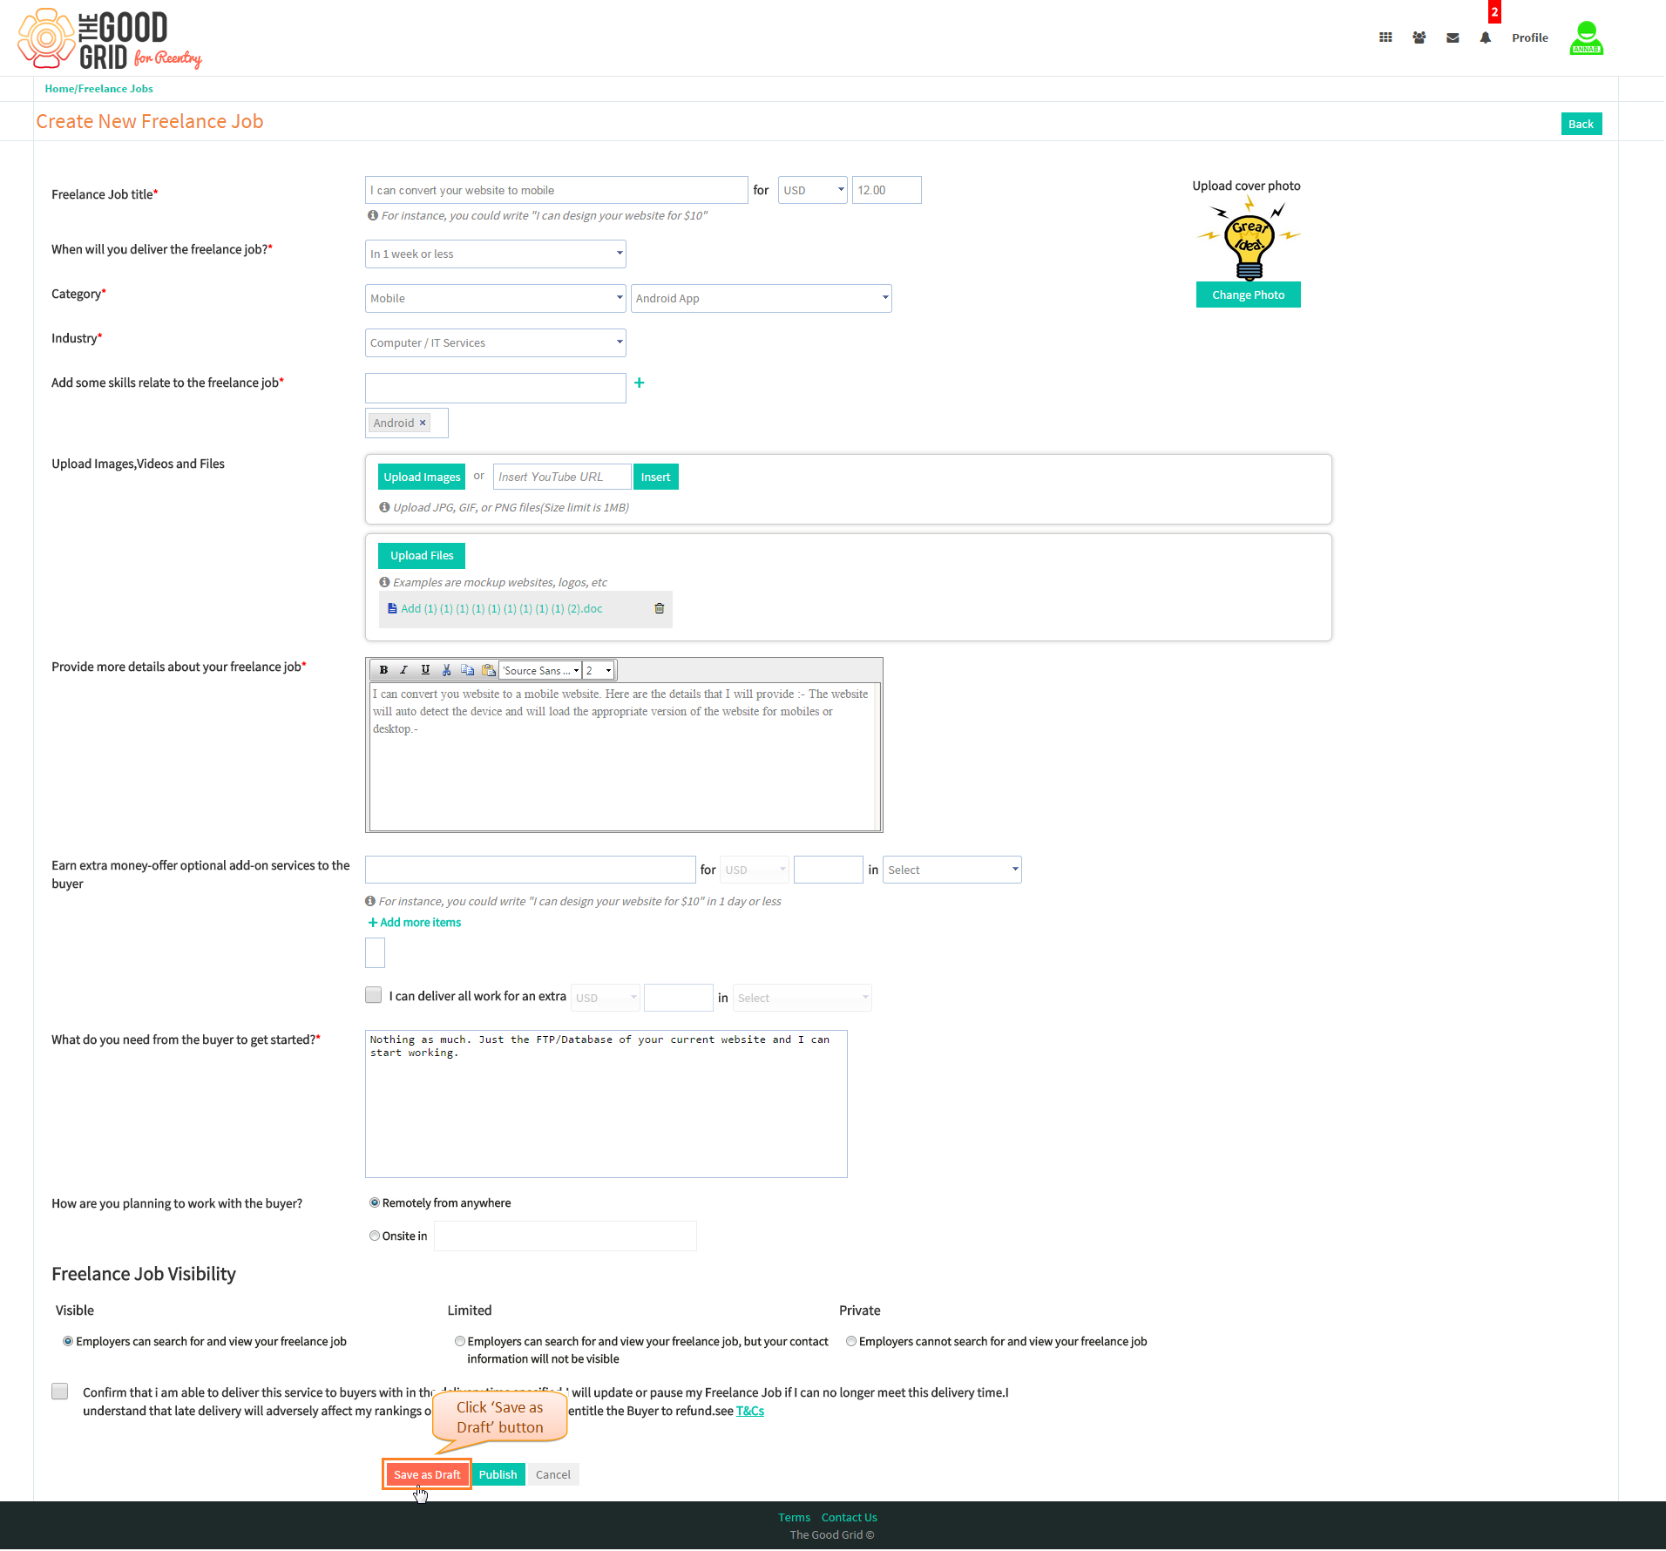Image resolution: width=1666 pixels, height=1551 pixels.
Task: Open the people/community icon in header
Action: click(x=1419, y=37)
